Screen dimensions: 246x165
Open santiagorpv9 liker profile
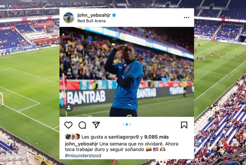click(x=123, y=137)
